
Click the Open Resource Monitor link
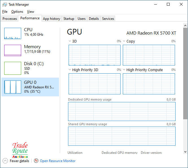pos(58,161)
